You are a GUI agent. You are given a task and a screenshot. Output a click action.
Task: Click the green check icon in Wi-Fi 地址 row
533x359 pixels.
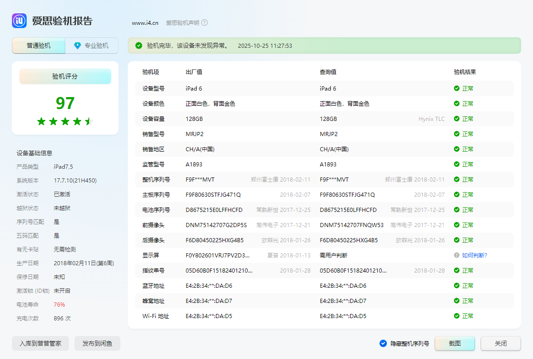(x=456, y=316)
